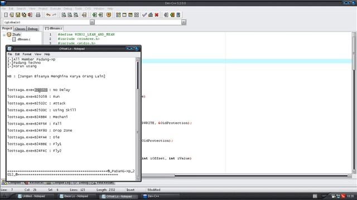The image size is (357, 200).
Task: Open the Find Results bottom tab
Action: point(103,183)
